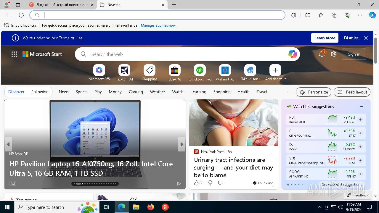Add Citigroup to watchlist

point(360,133)
